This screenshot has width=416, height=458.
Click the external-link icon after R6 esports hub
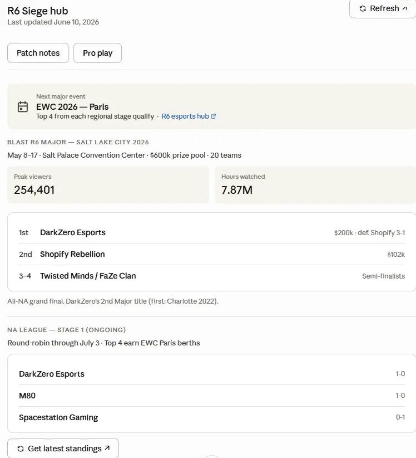coord(214,116)
